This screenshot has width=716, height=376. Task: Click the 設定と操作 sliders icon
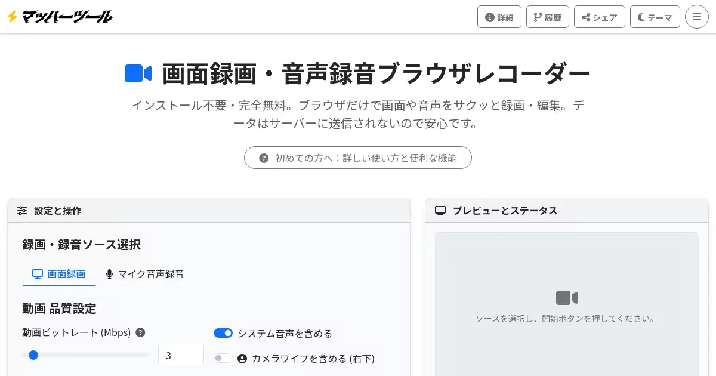pos(22,211)
